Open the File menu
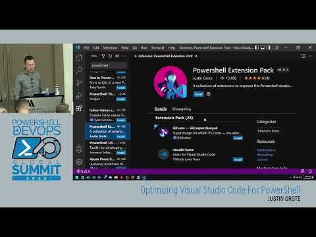 86,47
